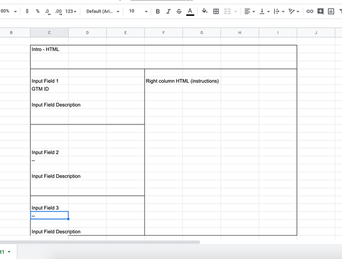Open the fill color bucket tool
Viewport: 342px width, 259px height.
coord(205,11)
